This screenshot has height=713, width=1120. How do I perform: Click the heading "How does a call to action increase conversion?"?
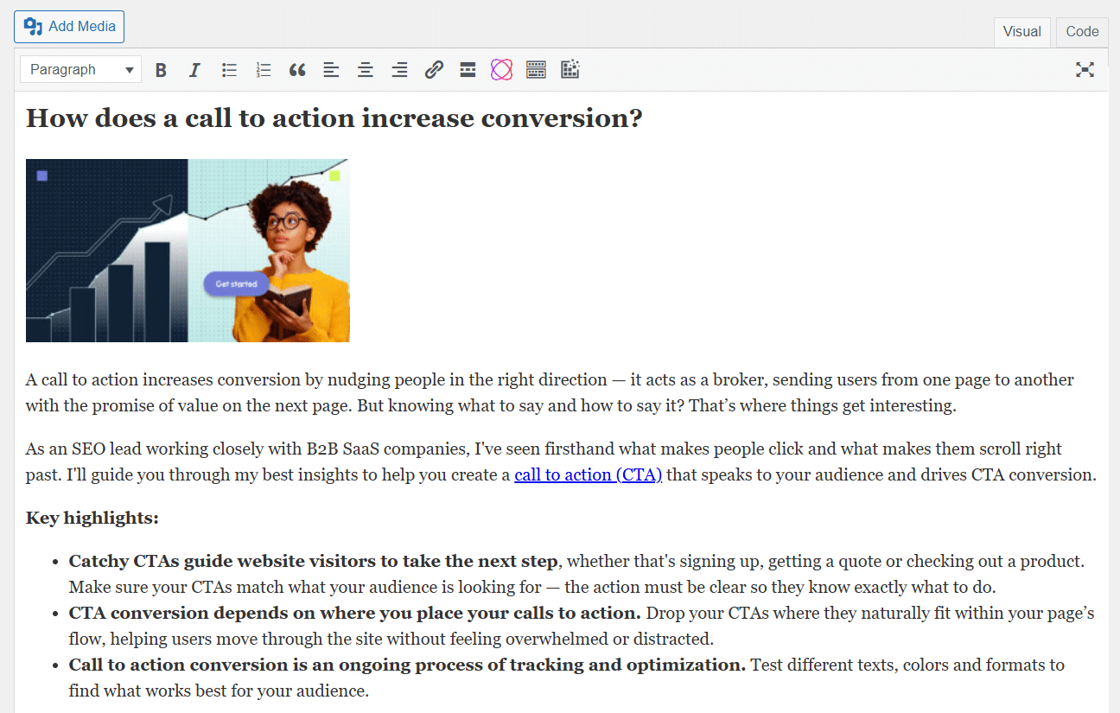[x=334, y=118]
